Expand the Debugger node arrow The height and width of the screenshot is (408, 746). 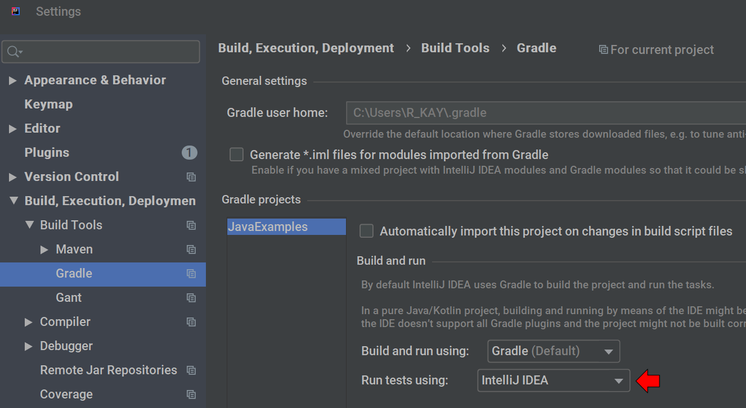(29, 346)
